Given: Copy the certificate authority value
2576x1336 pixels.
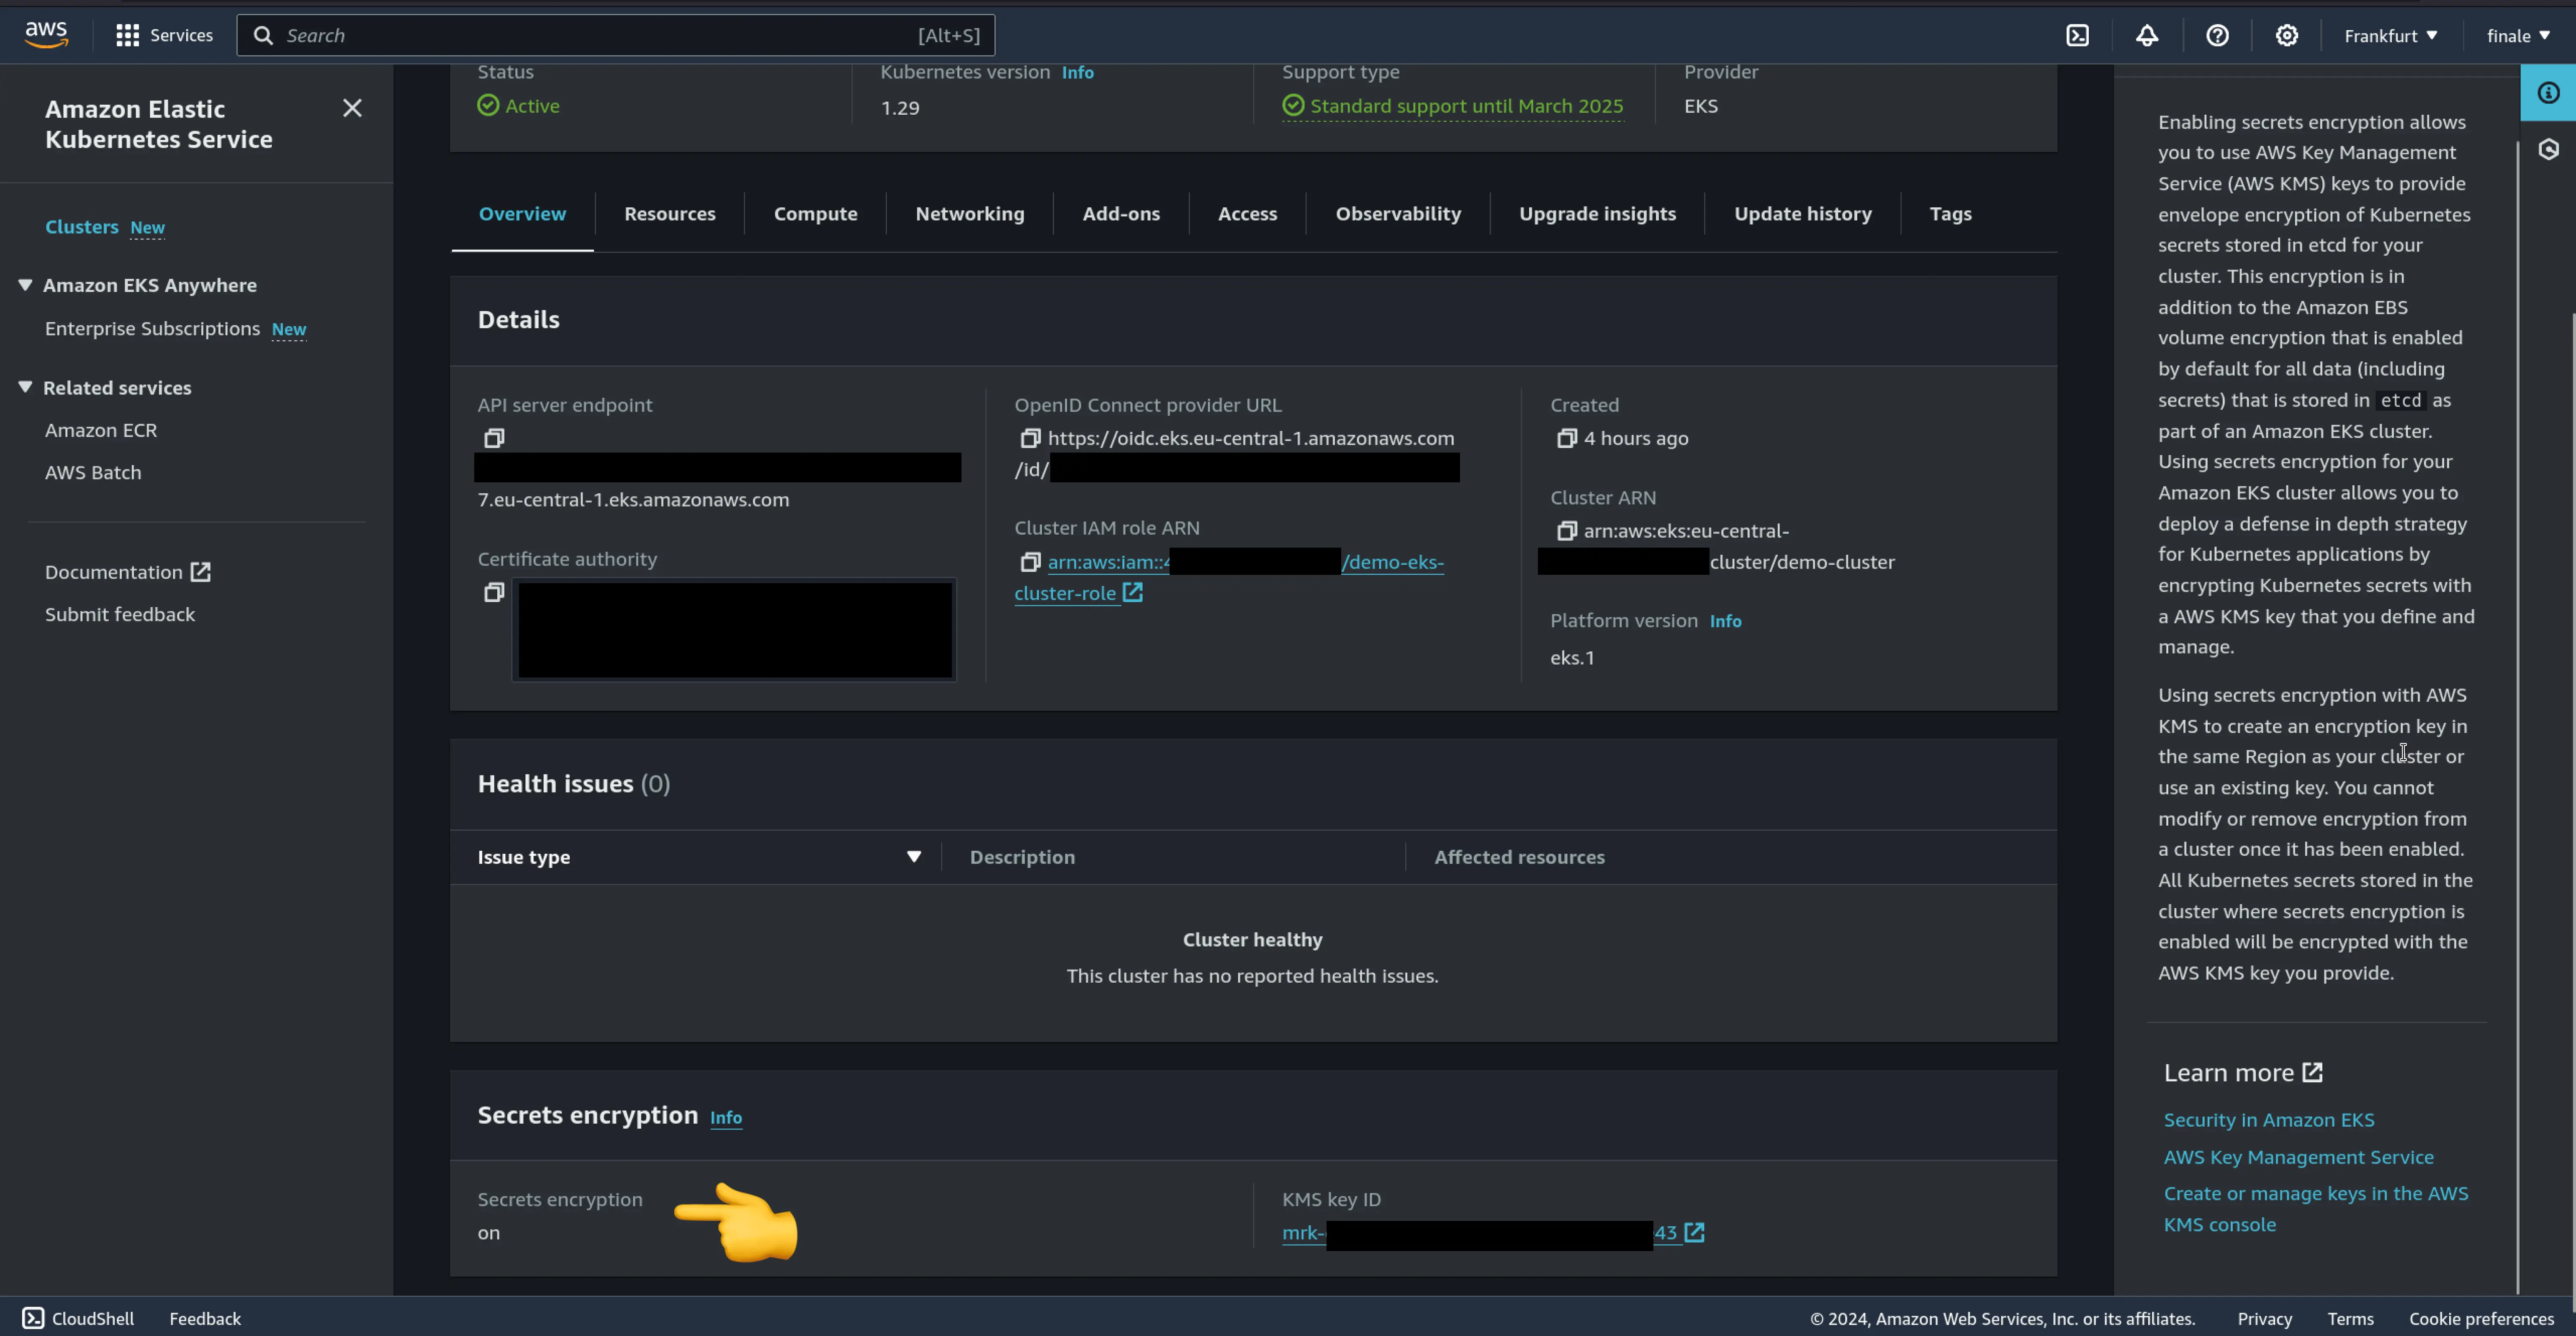Looking at the screenshot, I should pos(494,593).
